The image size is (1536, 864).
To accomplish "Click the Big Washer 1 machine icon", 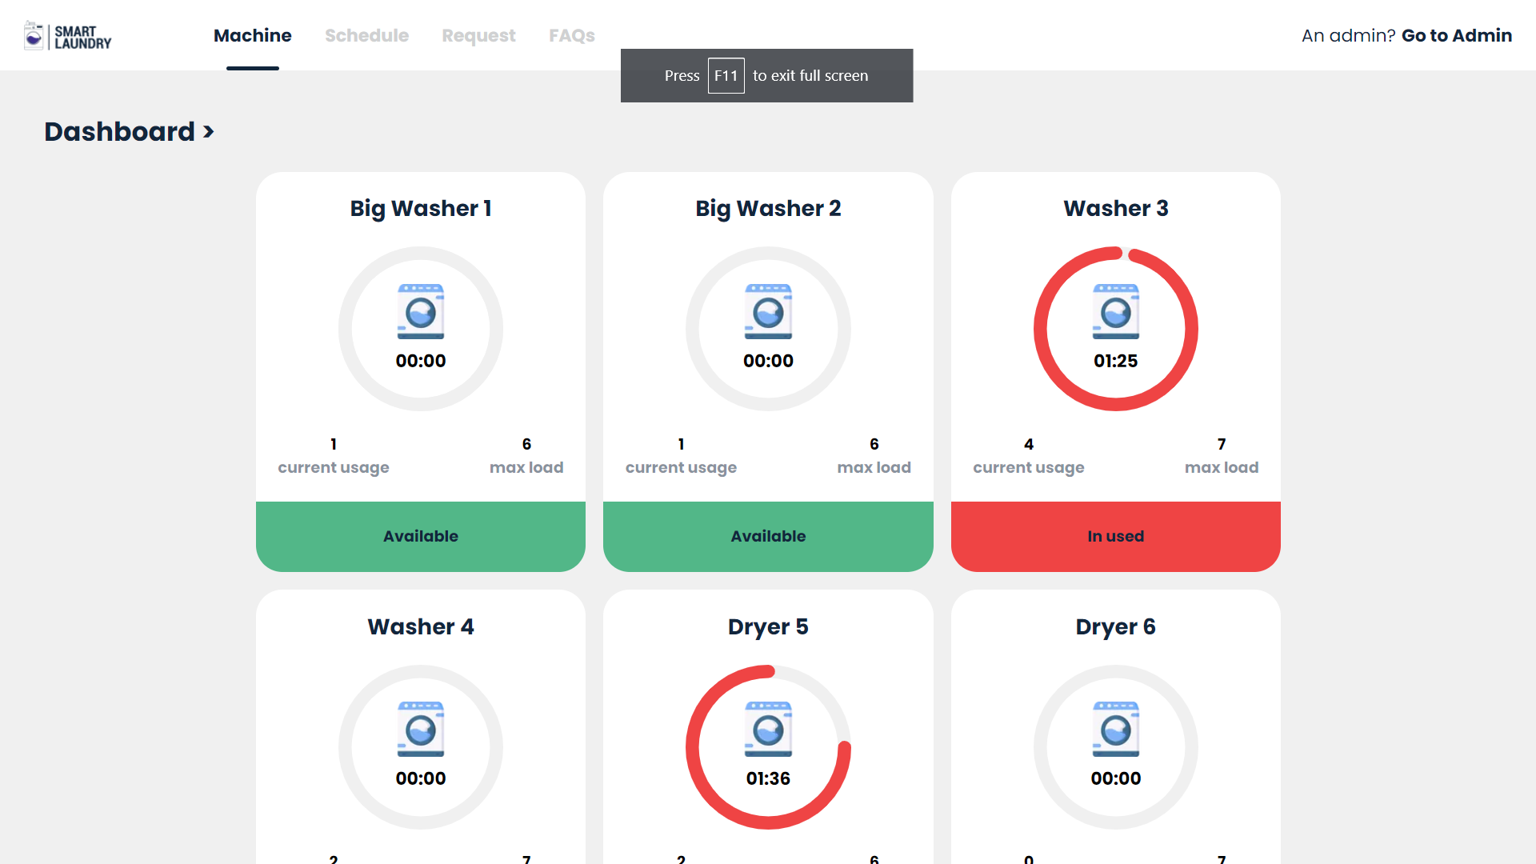I will tap(420, 312).
